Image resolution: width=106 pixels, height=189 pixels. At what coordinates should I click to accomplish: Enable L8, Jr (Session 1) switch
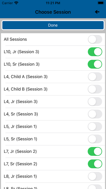click(x=95, y=176)
